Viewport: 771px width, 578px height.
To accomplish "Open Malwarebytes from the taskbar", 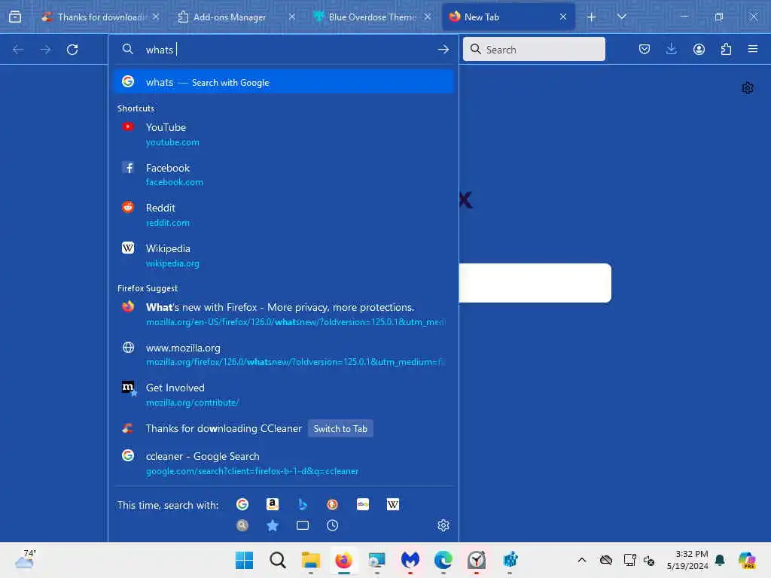I will coord(410,560).
